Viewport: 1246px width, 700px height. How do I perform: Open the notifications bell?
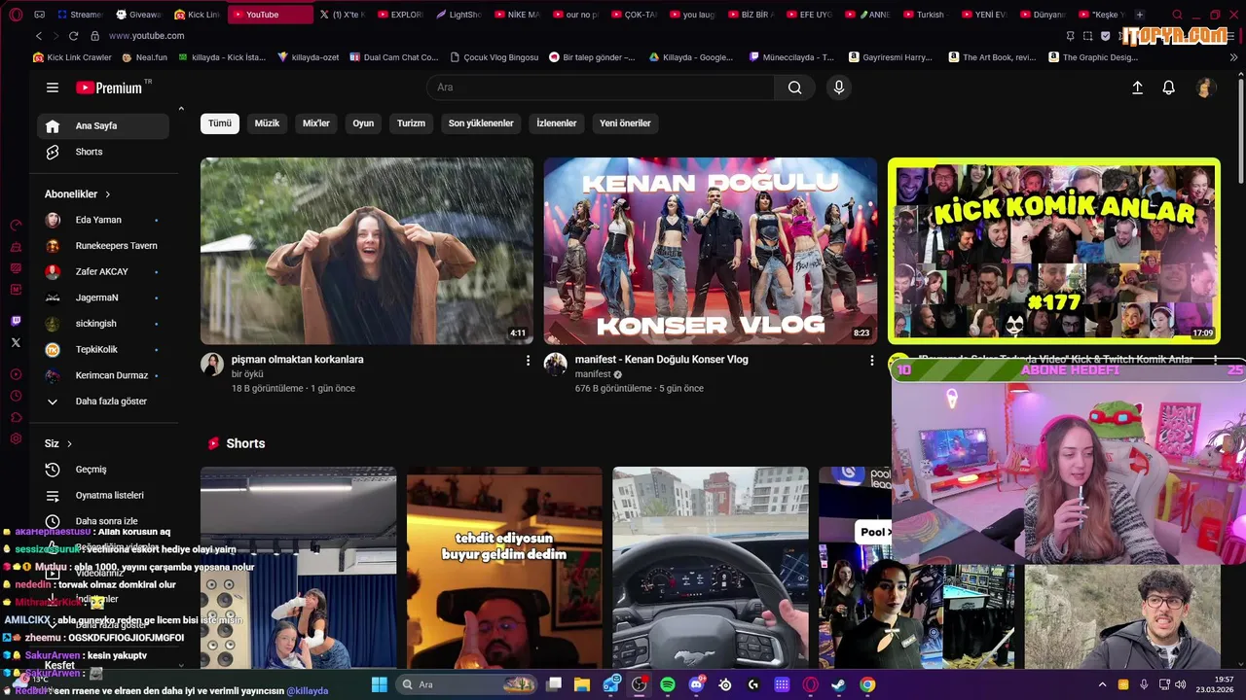(x=1169, y=87)
